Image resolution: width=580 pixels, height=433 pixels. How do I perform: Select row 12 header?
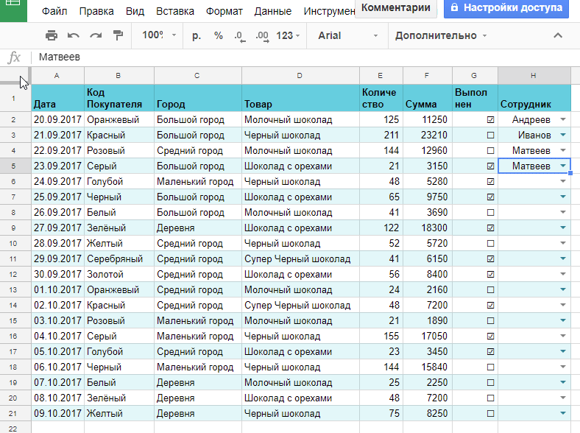[15, 274]
